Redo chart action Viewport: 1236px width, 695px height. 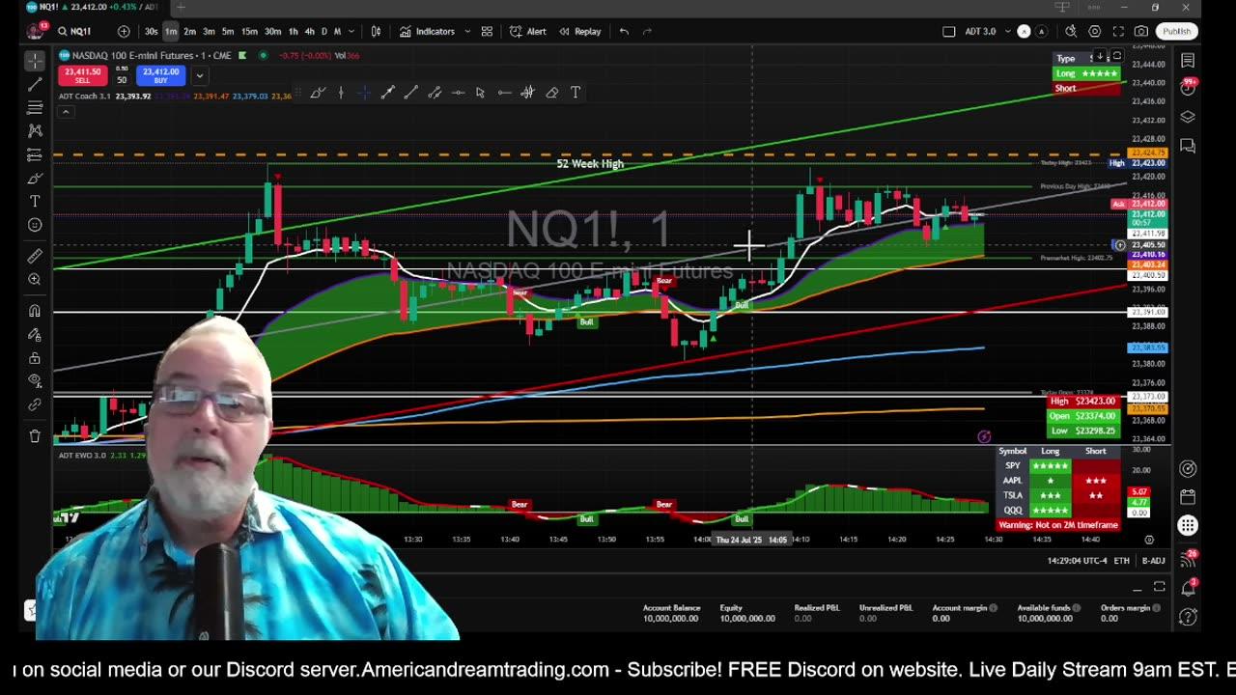(x=647, y=31)
